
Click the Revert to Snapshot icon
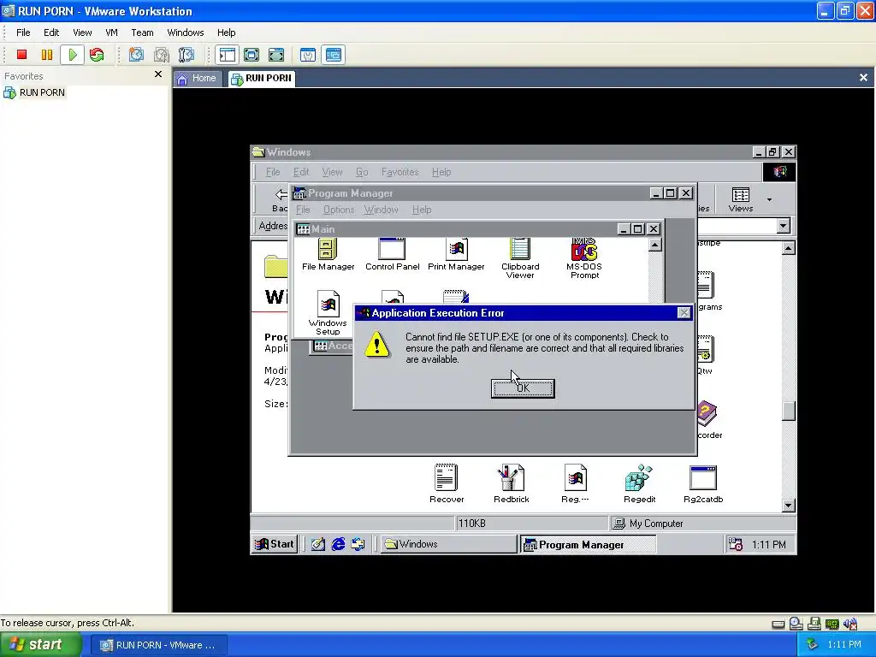162,55
